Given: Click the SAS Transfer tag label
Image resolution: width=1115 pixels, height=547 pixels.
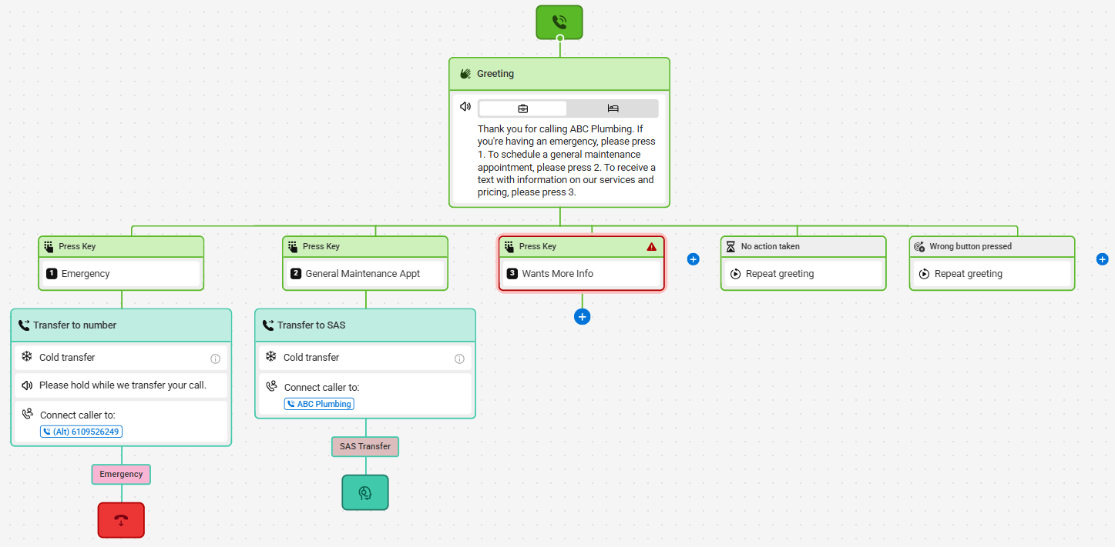Looking at the screenshot, I should tap(365, 446).
